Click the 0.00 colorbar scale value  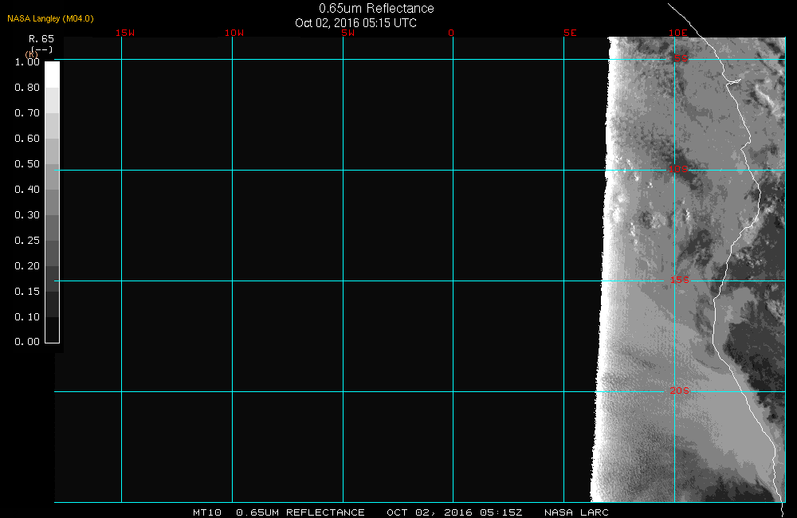(x=27, y=342)
